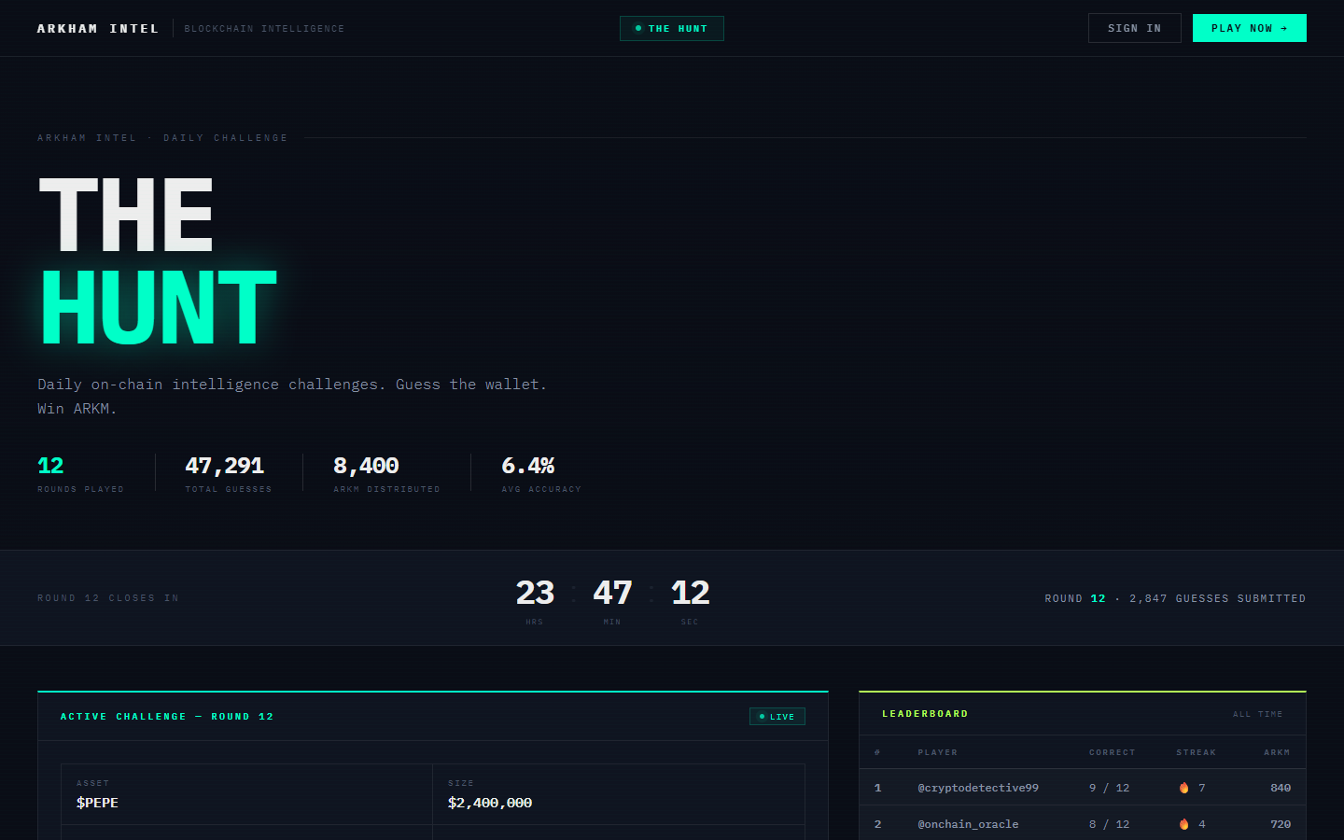
Task: Select player @onchain_oracle in leaderboard
Action: [968, 824]
